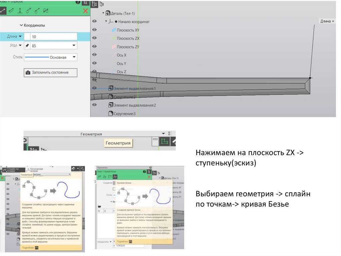The width and height of the screenshot is (341, 256).
Task: Collapse the Координаты section
Action: click(21, 25)
